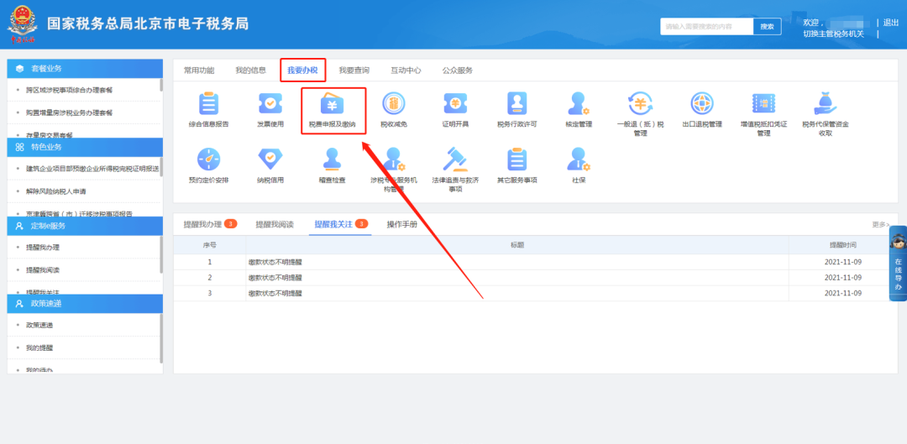Screen dimensions: 907x444
Task: Click the 搜索 button
Action: coord(767,27)
